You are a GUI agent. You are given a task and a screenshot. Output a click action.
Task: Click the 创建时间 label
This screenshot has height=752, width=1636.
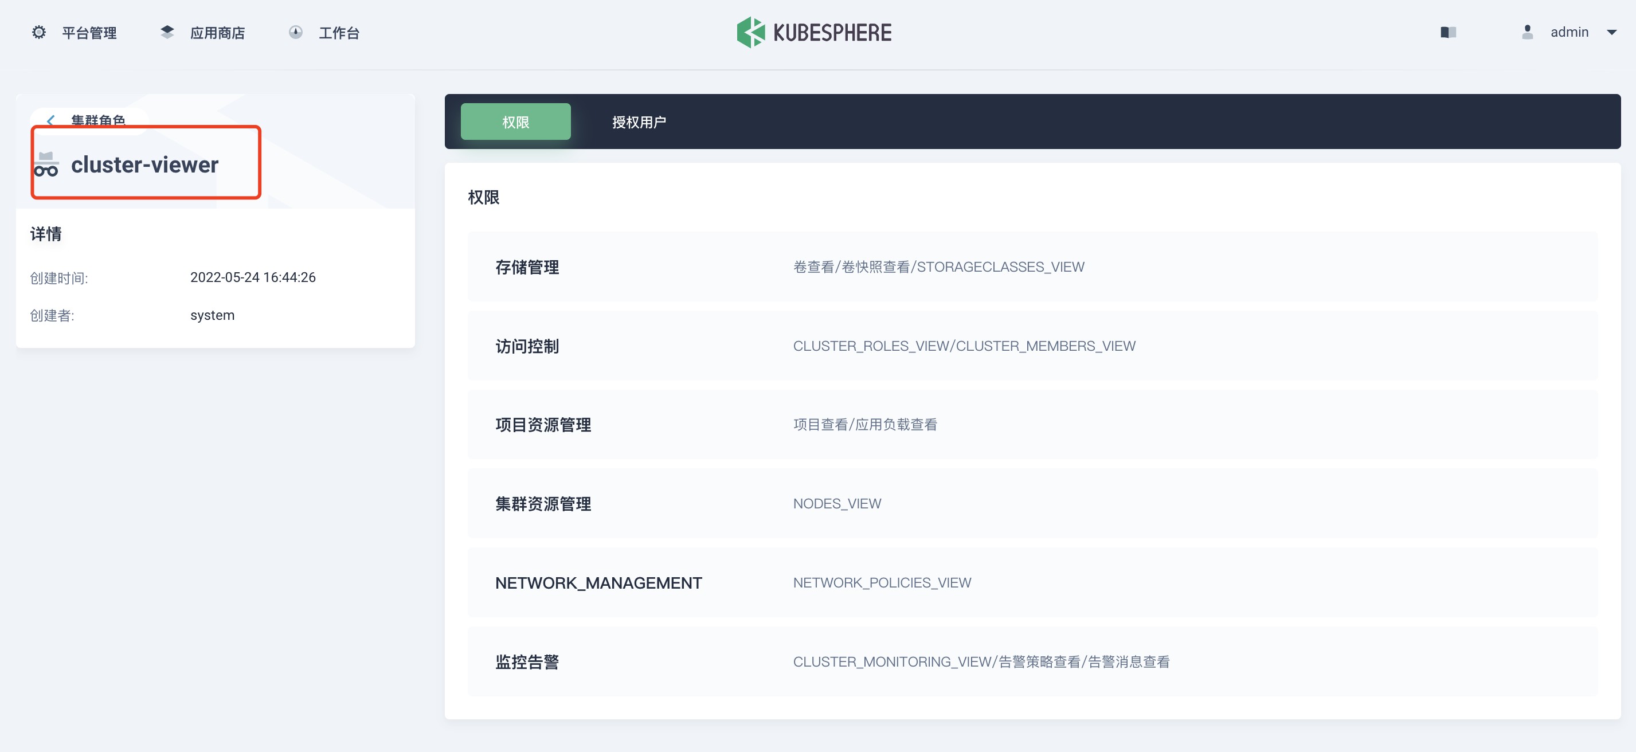(x=59, y=278)
